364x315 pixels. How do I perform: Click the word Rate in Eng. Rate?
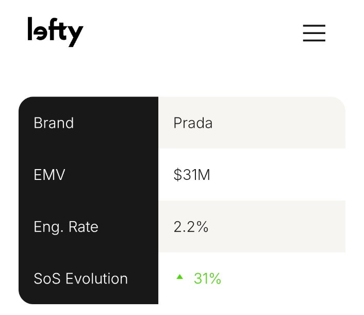(x=84, y=227)
